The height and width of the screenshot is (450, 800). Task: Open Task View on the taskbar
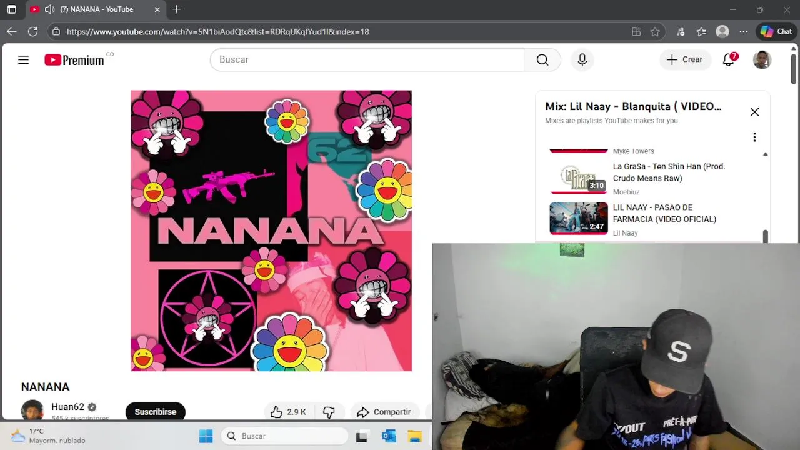tap(362, 436)
